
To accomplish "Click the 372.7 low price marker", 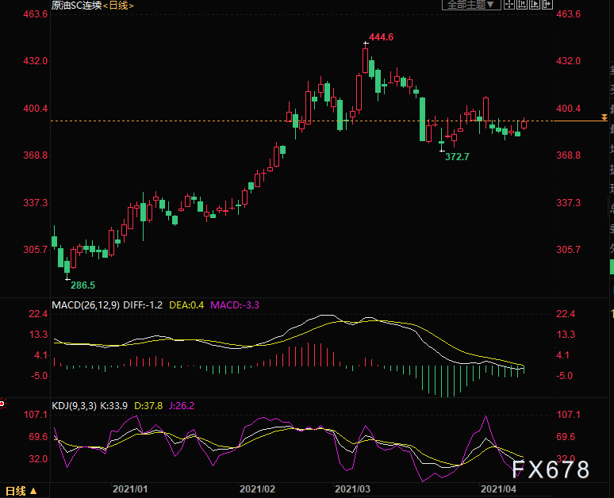I will point(457,157).
